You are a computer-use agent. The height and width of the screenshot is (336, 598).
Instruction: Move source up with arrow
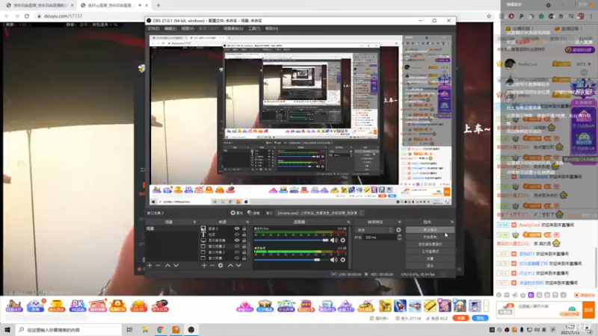coord(230,265)
